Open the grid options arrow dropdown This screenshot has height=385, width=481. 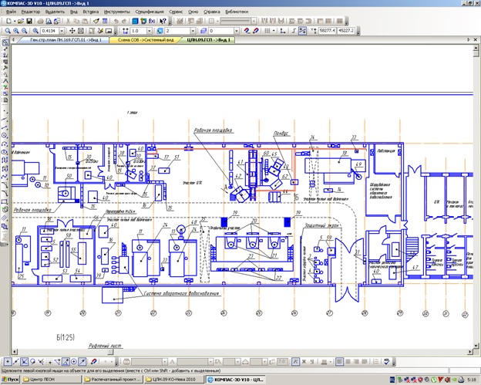click(274, 31)
